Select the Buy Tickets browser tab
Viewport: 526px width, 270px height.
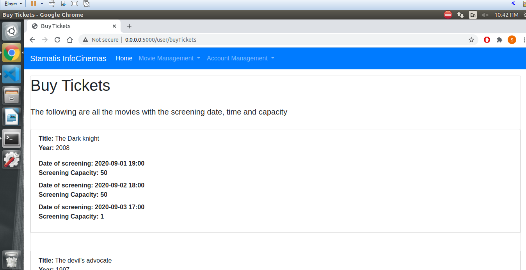pos(73,26)
